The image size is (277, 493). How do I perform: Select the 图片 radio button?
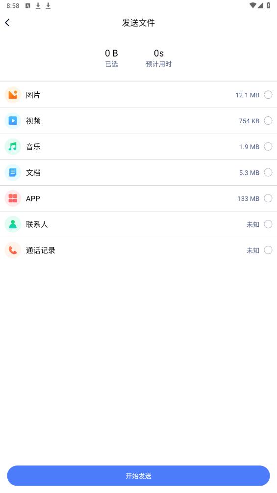[x=268, y=95]
